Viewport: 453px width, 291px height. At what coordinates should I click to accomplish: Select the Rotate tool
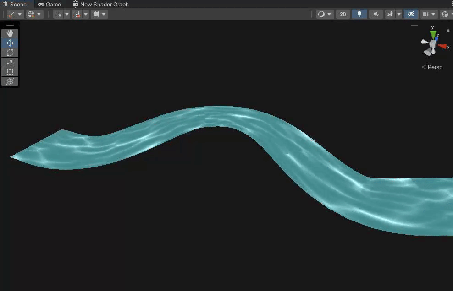(10, 53)
